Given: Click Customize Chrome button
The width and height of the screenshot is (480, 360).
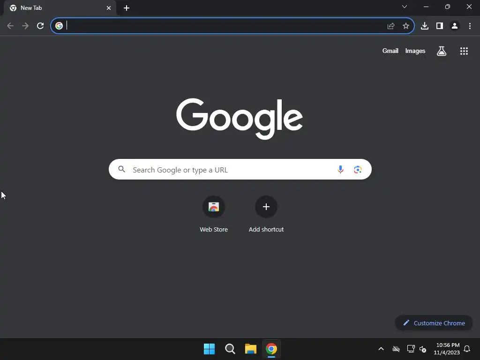Looking at the screenshot, I should click(434, 323).
